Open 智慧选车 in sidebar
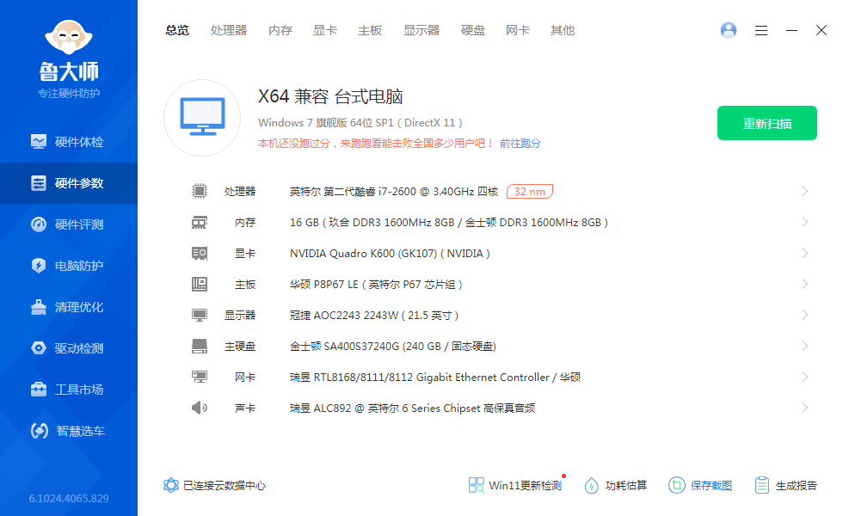843x516 pixels. (69, 431)
